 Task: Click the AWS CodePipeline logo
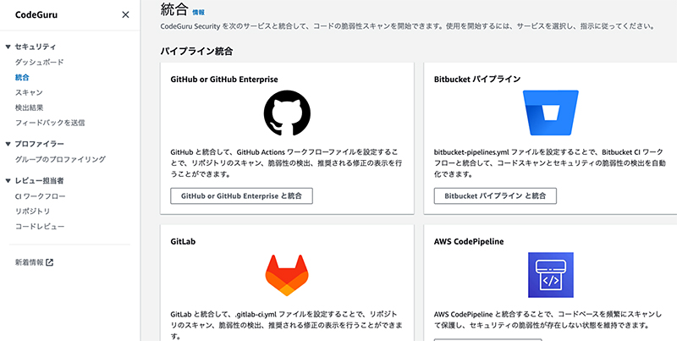[551, 275]
